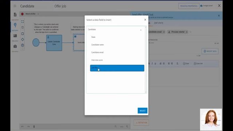Open the briefcase icon in left sidebar
This screenshot has width=233, height=131.
(x=15, y=46)
